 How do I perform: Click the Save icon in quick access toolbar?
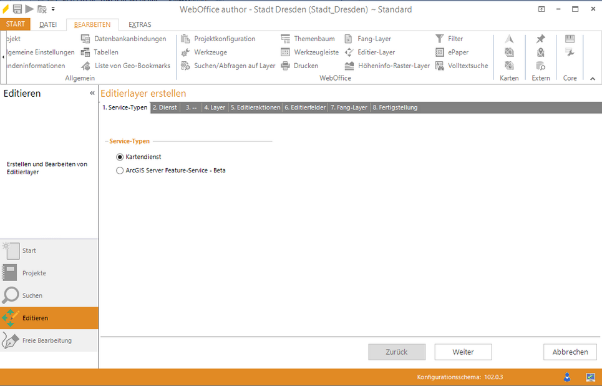(17, 9)
